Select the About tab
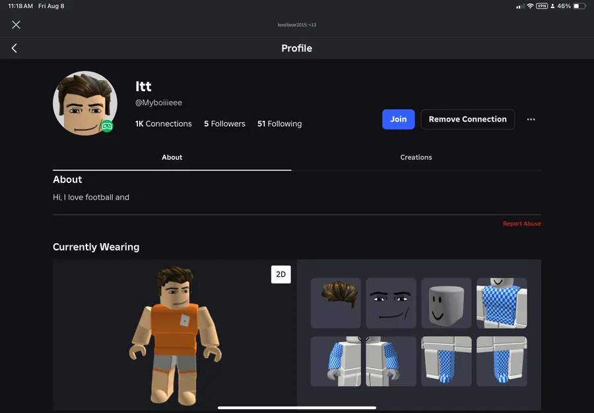 pos(172,157)
